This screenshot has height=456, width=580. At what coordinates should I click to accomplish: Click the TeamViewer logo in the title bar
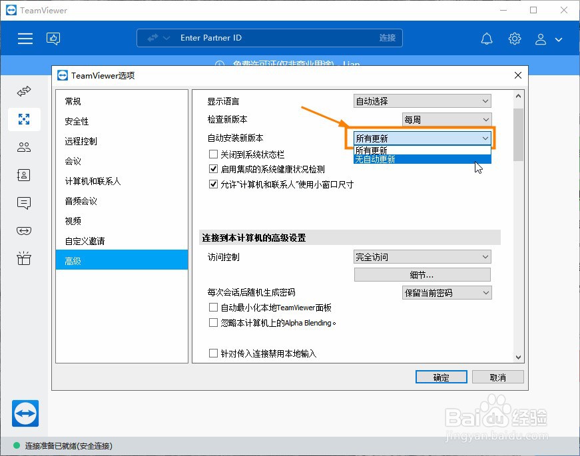(11, 10)
